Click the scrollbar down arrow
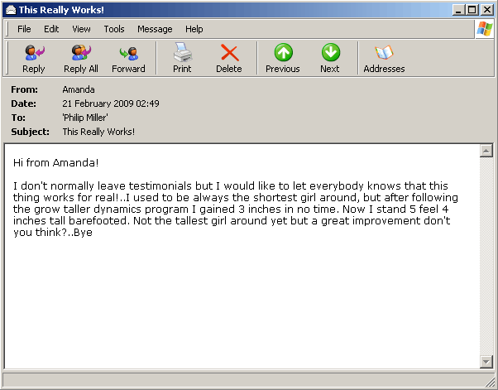Screen dimensions: 498x390 486,362
